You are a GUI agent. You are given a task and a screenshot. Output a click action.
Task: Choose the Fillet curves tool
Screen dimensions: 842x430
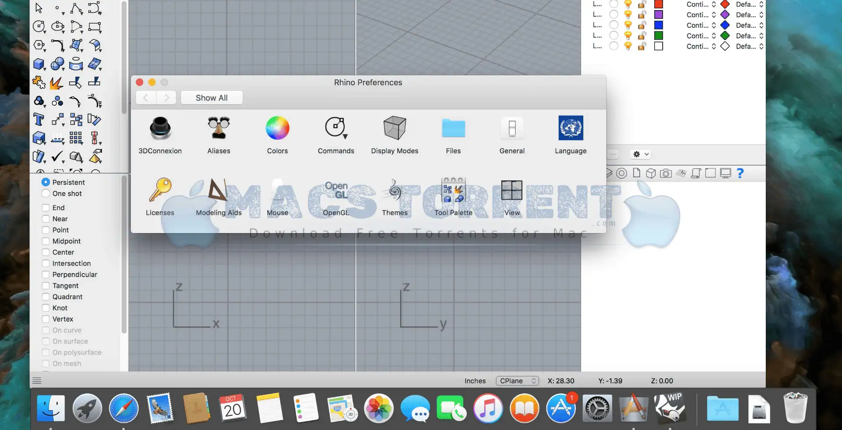tap(58, 45)
